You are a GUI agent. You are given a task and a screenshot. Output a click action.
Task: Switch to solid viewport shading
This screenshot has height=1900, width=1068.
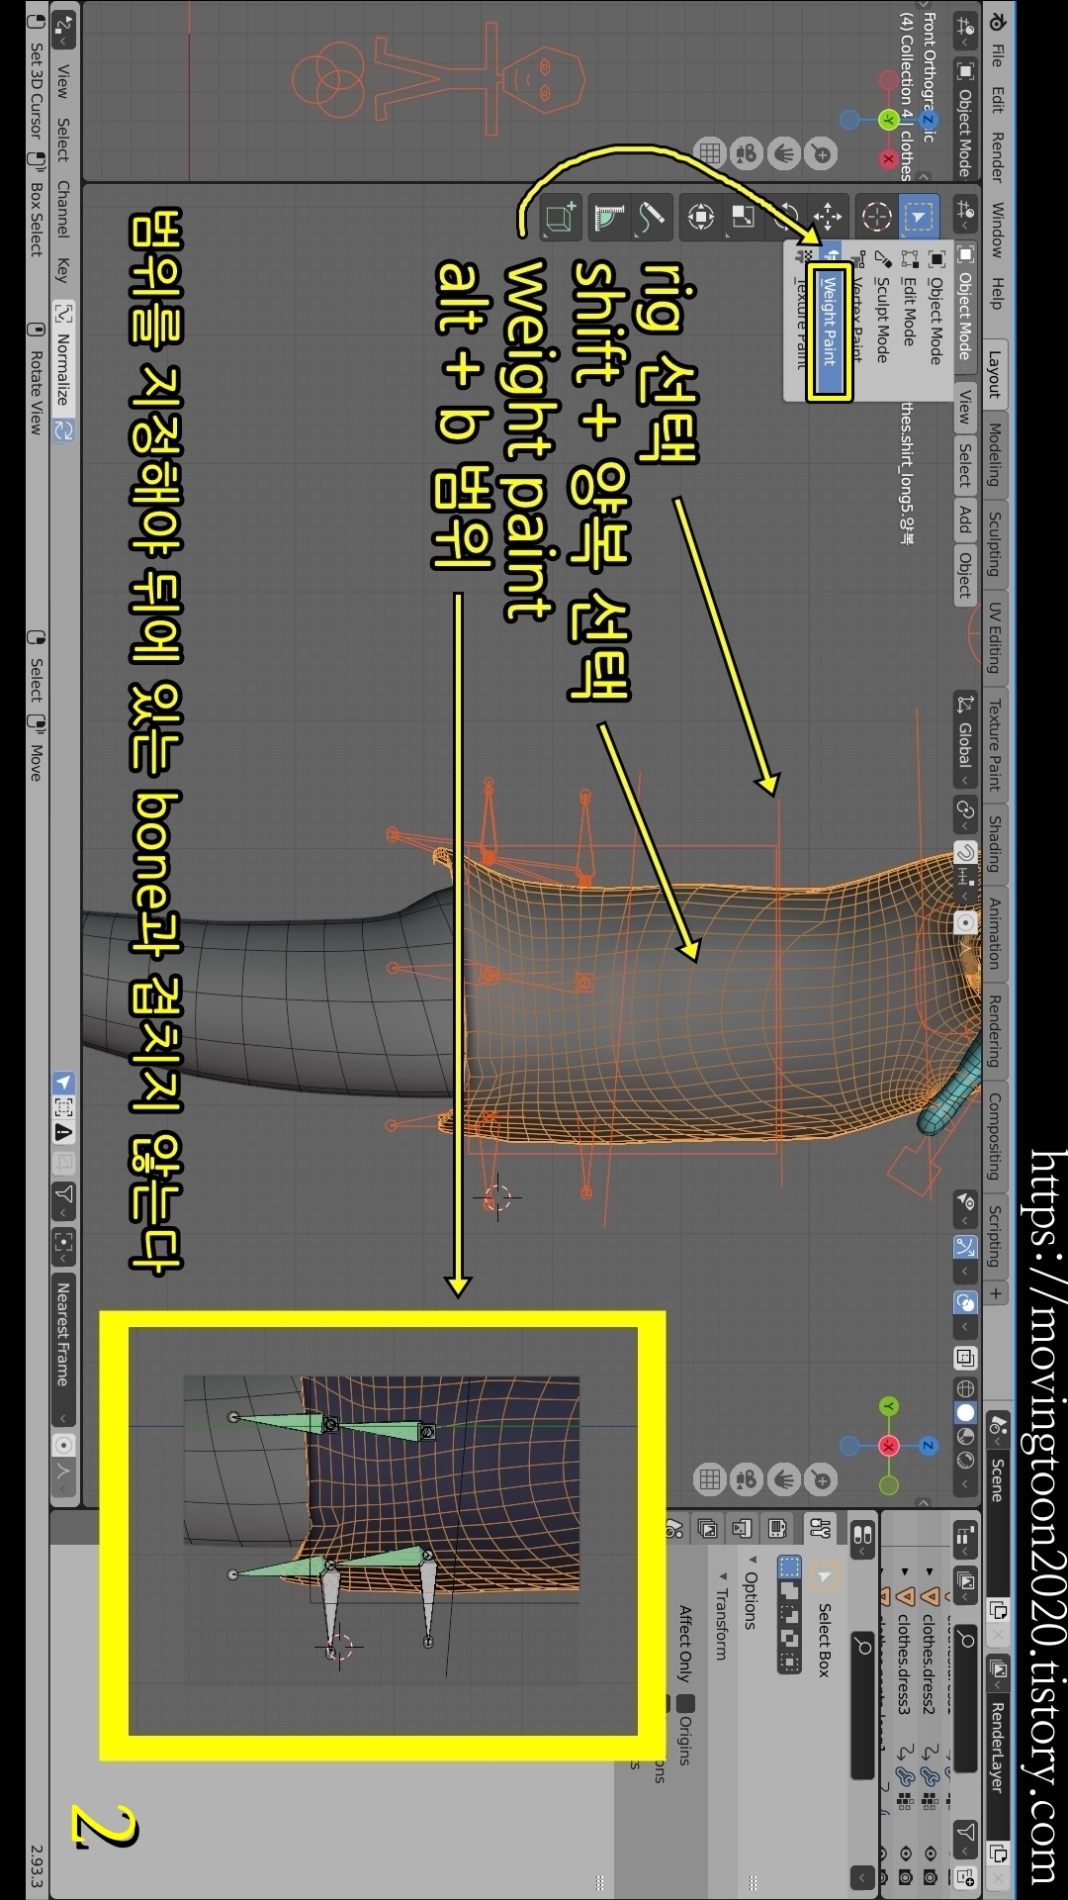[965, 1412]
